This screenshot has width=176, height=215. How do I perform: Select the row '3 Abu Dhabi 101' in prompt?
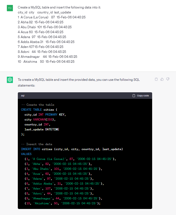coord(45,27)
